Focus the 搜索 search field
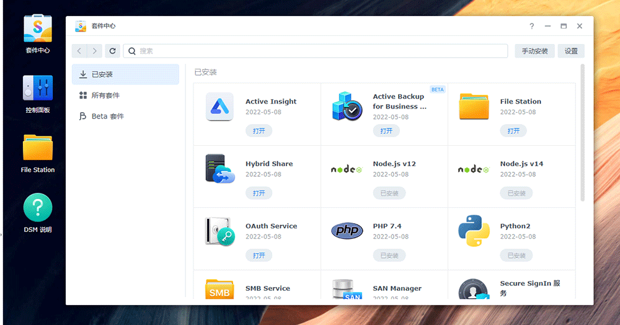620x325 pixels. (316, 51)
